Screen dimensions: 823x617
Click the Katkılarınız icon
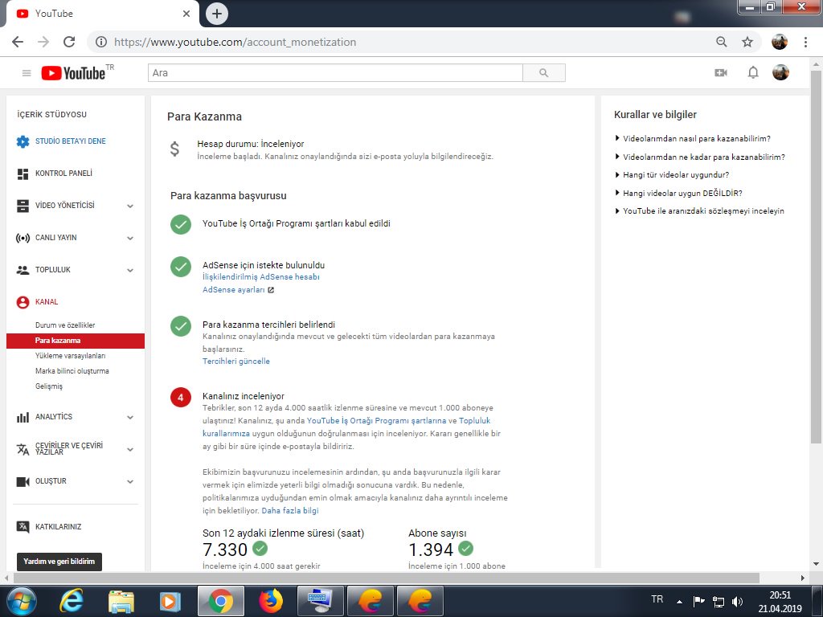[x=23, y=527]
